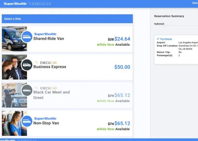
Task: Pick the Black Car Meet and Greet option
Action: pos(51,95)
